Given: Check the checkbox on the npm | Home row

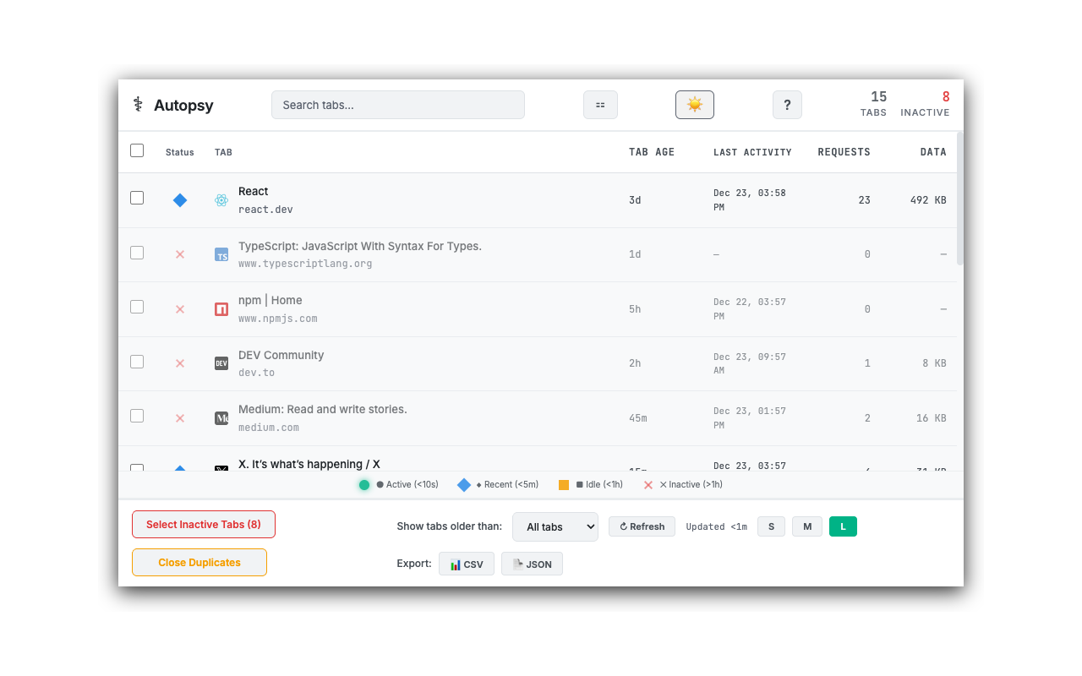Looking at the screenshot, I should point(137,306).
